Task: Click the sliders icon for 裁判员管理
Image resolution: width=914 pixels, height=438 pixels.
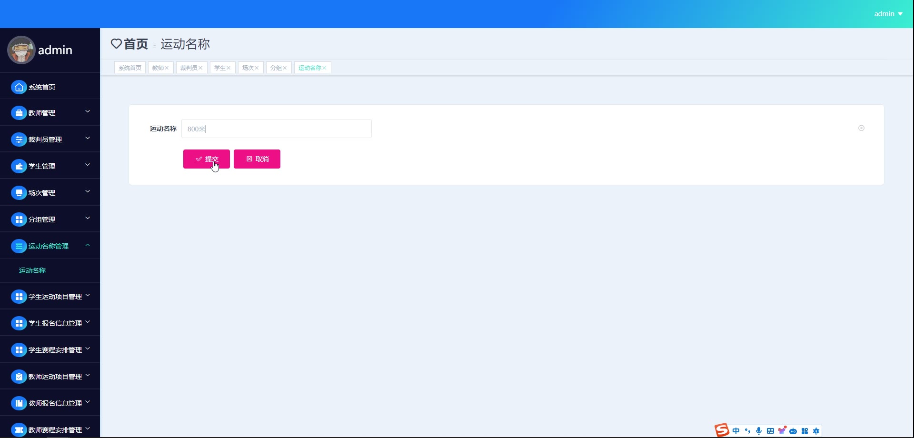Action: 19,139
